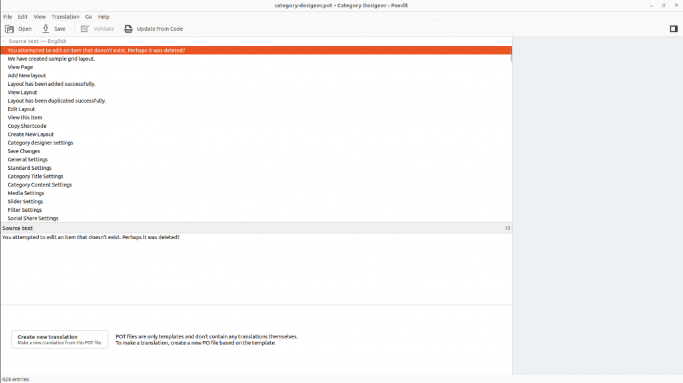Select the 'Social Share Settings' entry

pyautogui.click(x=33, y=218)
